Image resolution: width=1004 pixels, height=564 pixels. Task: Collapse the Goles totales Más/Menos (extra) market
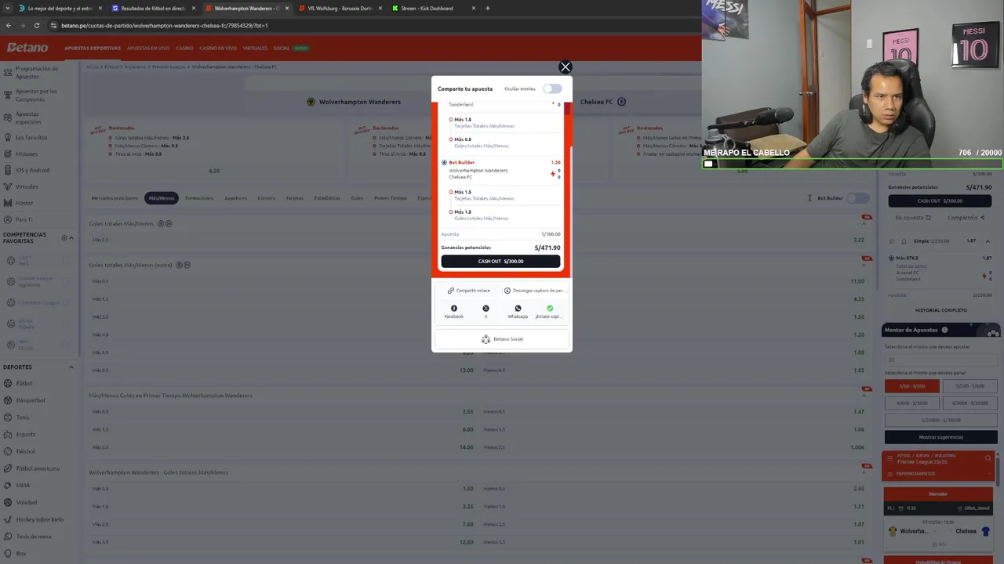[x=864, y=265]
